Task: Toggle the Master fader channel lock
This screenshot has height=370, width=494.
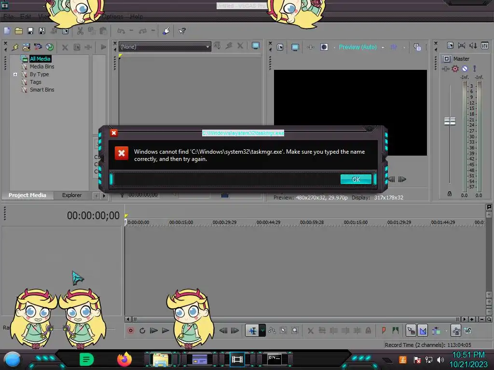Action: [450, 194]
